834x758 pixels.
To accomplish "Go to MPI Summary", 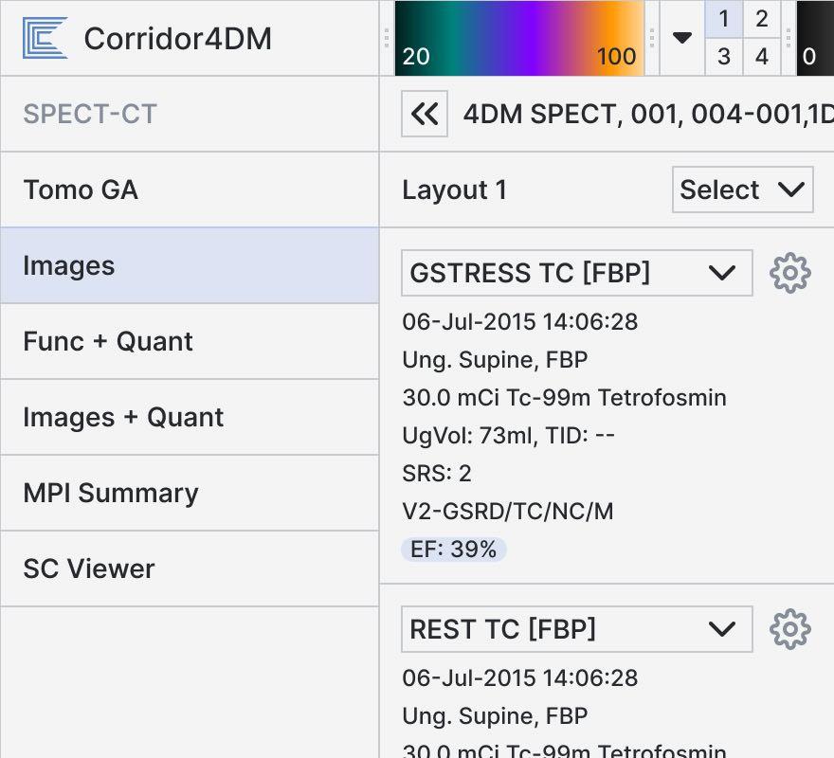I will [190, 493].
